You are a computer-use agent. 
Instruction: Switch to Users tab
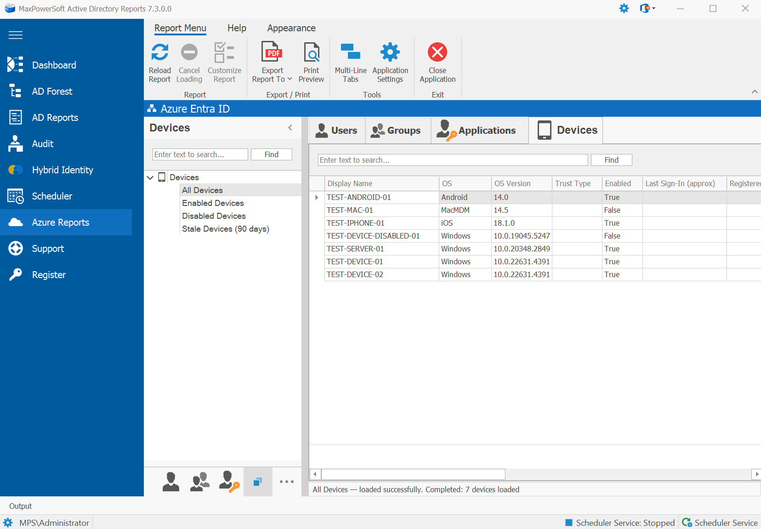337,131
